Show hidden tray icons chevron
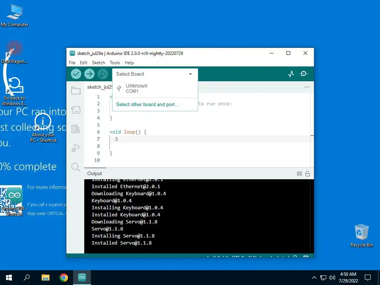 coord(314,278)
